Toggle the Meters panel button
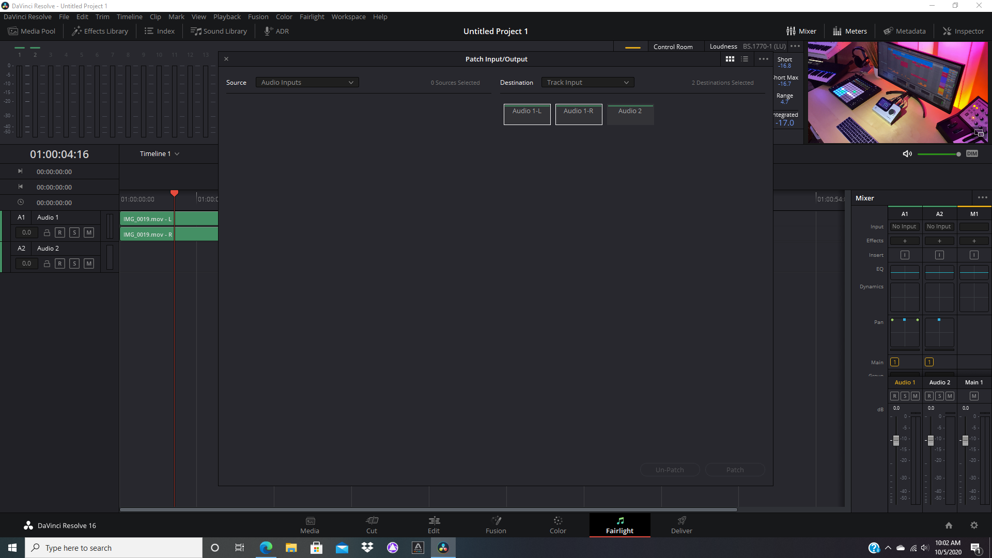This screenshot has width=992, height=558. point(850,31)
